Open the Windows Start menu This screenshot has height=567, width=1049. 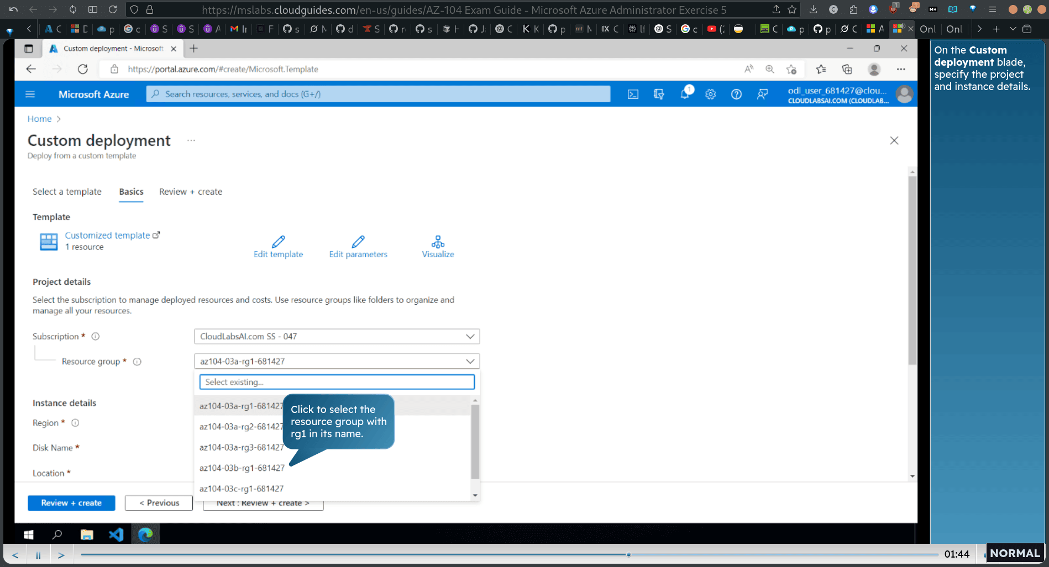click(29, 534)
